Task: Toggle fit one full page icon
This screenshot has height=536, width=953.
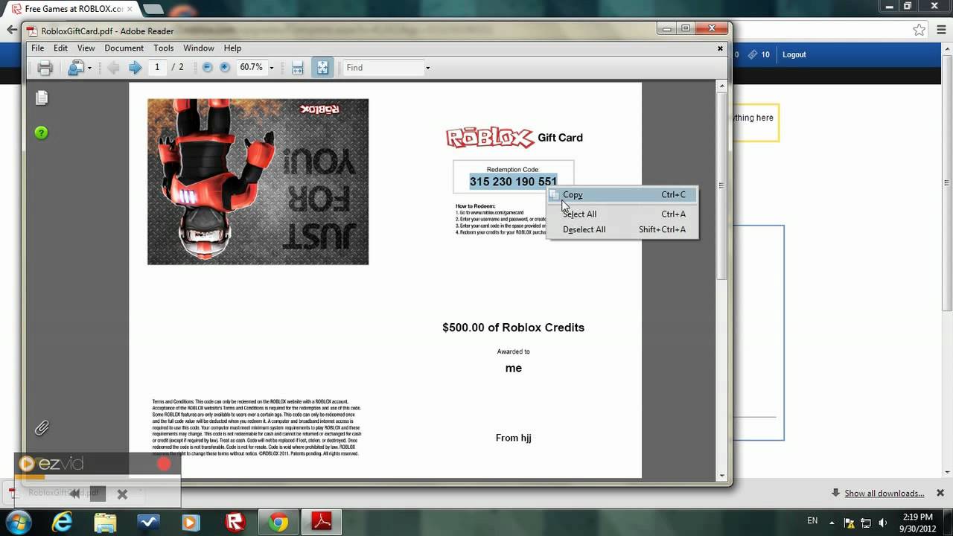Action: (322, 68)
